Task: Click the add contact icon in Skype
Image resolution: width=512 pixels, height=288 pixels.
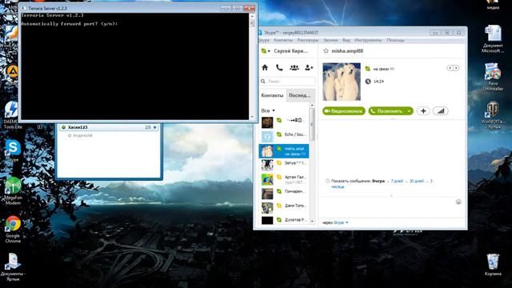Action: [309, 67]
